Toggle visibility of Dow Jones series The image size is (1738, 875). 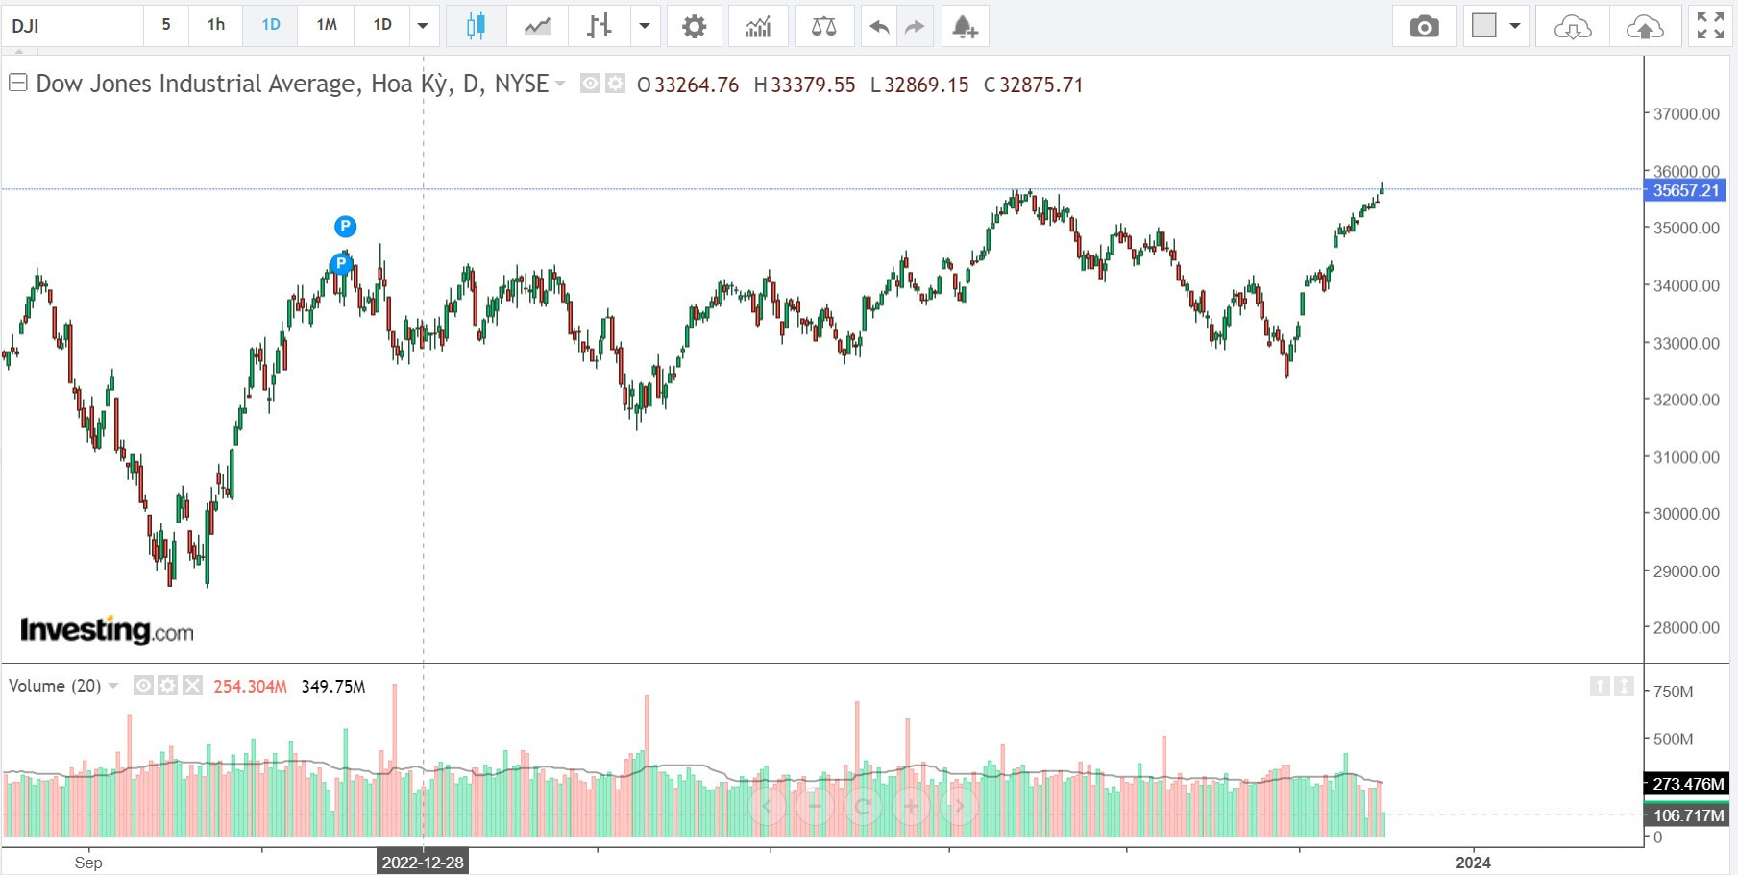coord(590,85)
